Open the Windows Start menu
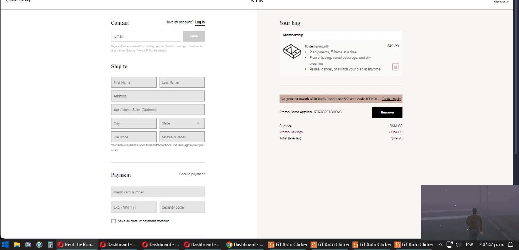The image size is (519, 250). pyautogui.click(x=5, y=244)
